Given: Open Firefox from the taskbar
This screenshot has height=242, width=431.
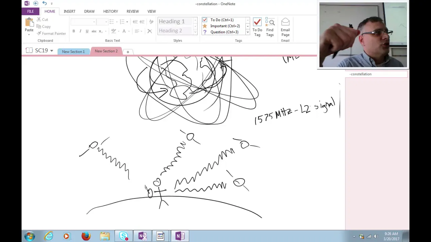Looking at the screenshot, I should 86,236.
